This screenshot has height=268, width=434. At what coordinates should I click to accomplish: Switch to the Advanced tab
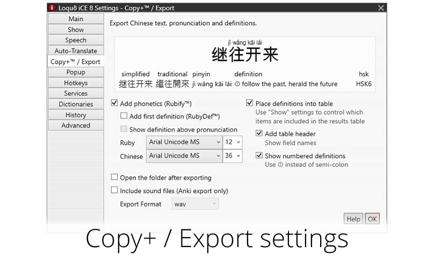76,125
